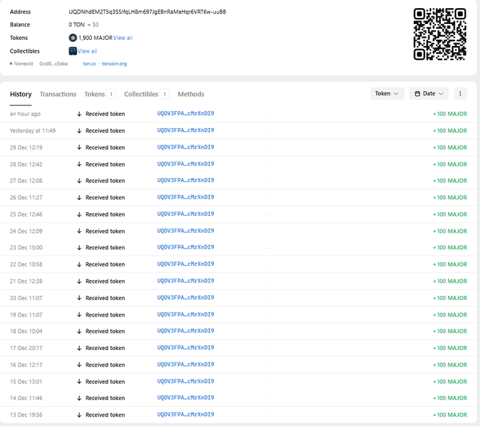
Task: Open sender address in 17 Dec 20:17 row
Action: click(x=186, y=348)
